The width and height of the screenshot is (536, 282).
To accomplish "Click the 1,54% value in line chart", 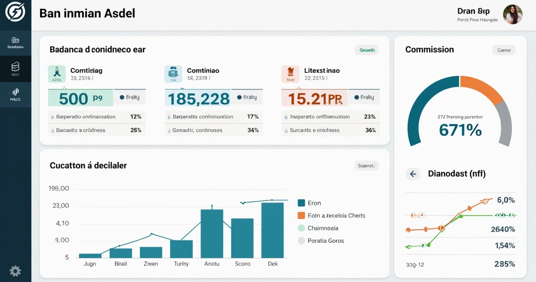I will point(504,245).
